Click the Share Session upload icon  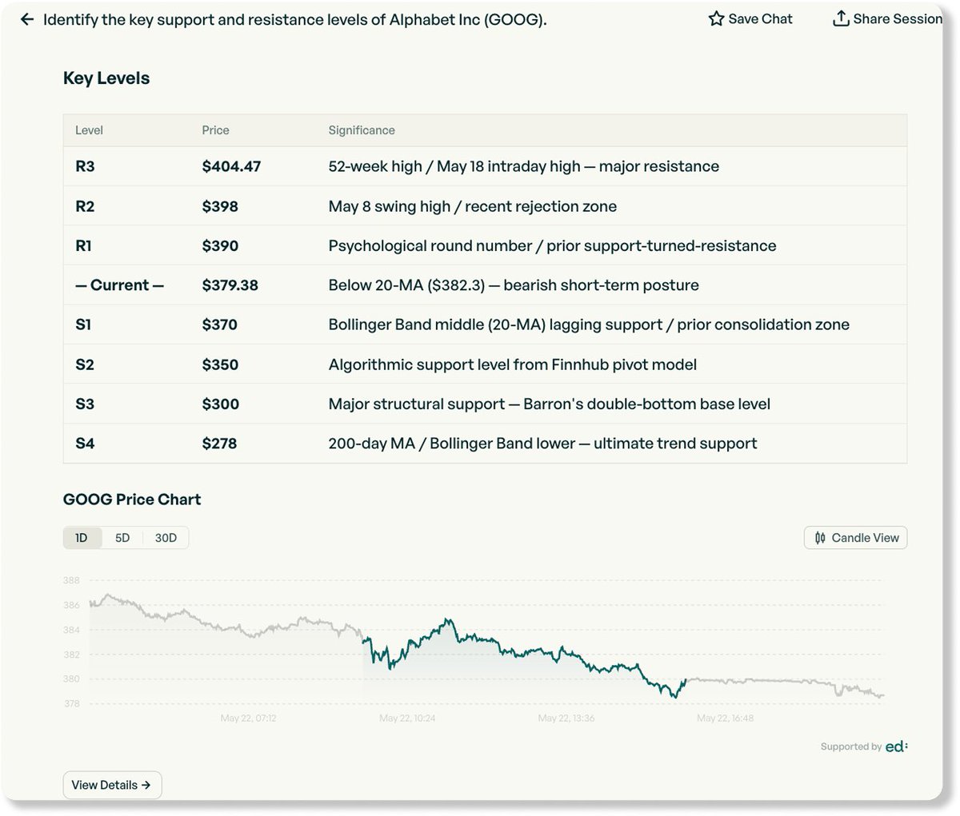[x=841, y=18]
